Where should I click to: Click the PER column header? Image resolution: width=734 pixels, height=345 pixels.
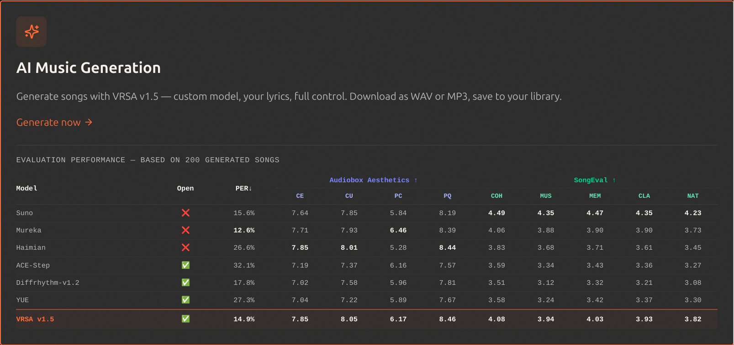tap(244, 188)
